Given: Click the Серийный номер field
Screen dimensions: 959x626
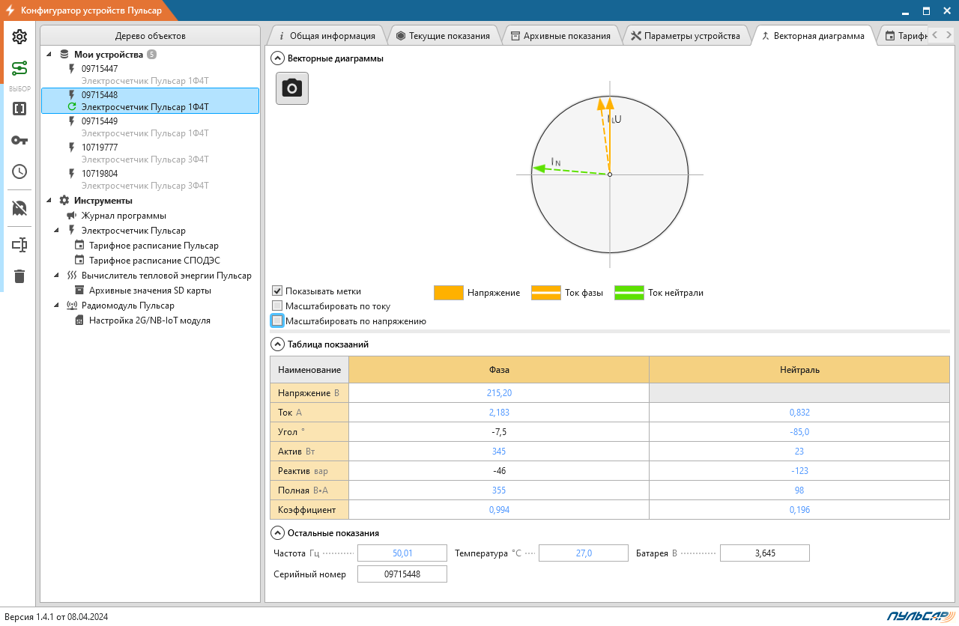Looking at the screenshot, I should 402,574.
